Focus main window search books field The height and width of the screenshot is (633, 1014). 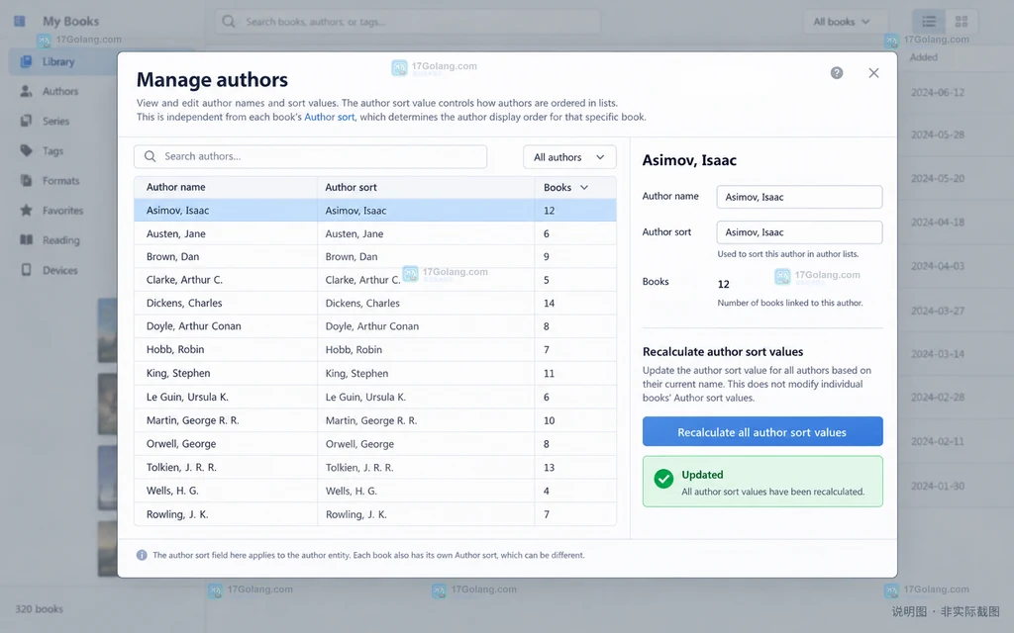click(407, 22)
